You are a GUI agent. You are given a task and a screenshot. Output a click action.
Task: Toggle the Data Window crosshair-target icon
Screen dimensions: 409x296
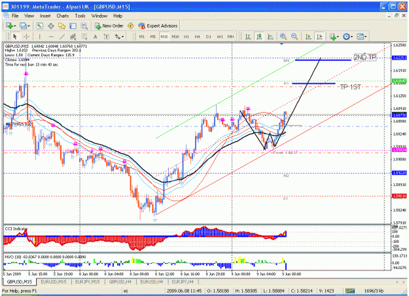coord(50,26)
